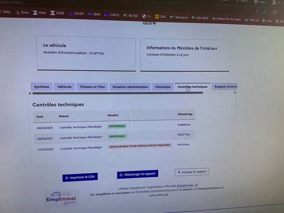The height and width of the screenshot is (213, 284).
Task: Open the Histo bookmark
Action: [x=39, y=13]
